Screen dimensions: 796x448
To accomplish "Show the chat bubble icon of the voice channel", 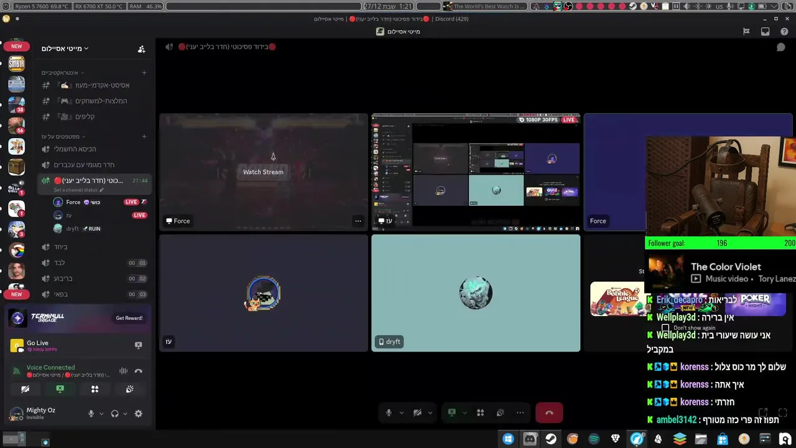I will click(x=781, y=47).
